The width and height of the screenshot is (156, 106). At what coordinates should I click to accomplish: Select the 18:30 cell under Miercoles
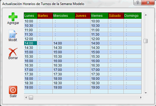(64, 83)
